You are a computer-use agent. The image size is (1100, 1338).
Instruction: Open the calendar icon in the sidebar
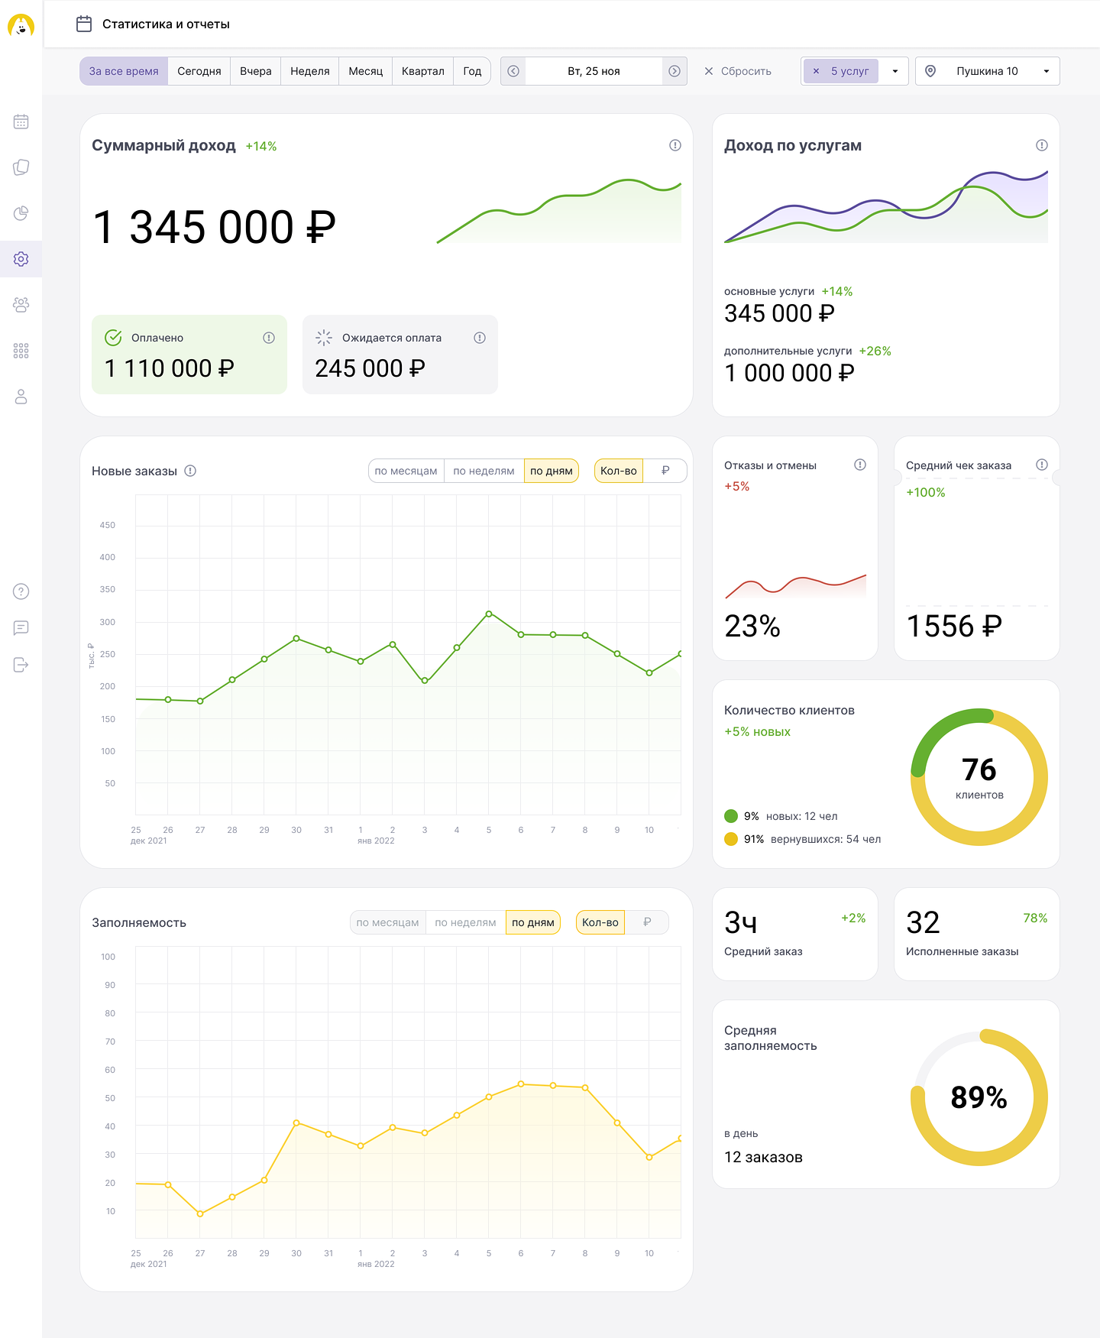click(x=21, y=121)
